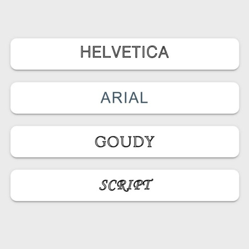This screenshot has height=249, width=249.
Task: Select the HELVETICA font option
Action: (x=124, y=54)
